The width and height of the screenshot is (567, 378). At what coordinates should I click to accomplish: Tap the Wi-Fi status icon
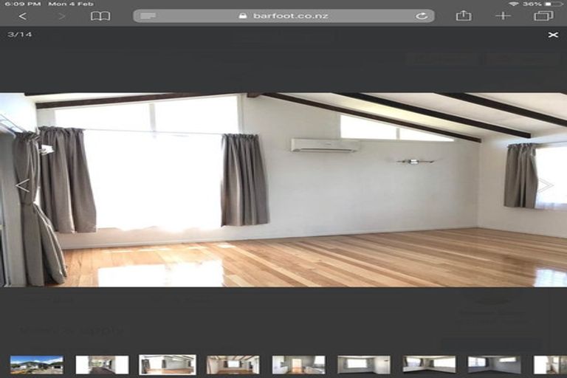tap(513, 4)
